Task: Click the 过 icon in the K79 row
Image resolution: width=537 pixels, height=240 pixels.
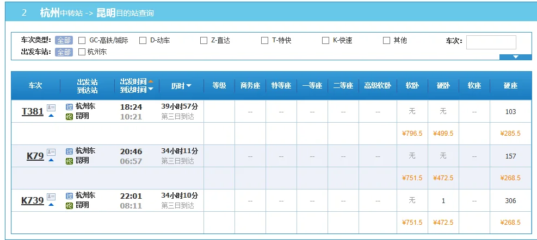Action: tap(69, 151)
